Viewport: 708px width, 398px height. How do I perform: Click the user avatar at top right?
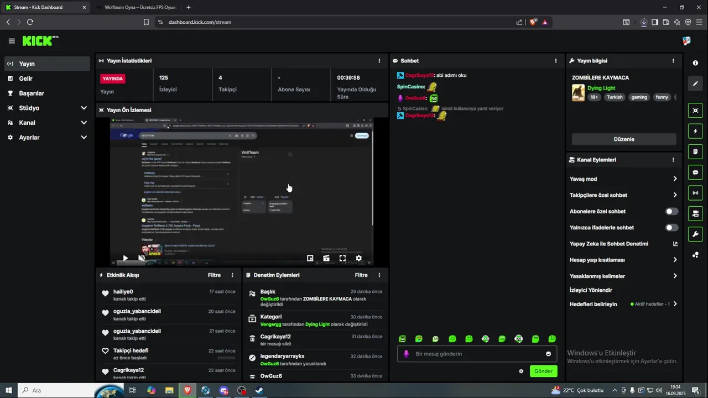click(x=686, y=41)
